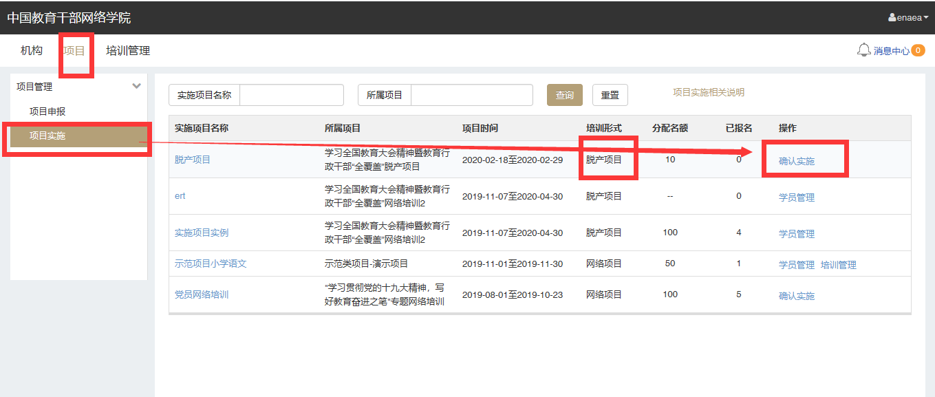The width and height of the screenshot is (935, 397).
Task: Click 网络项目 in 党员网络培训 row
Action: [604, 294]
